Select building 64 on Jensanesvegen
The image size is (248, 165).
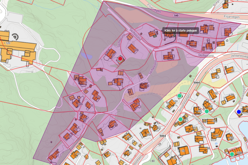coord(217,133)
